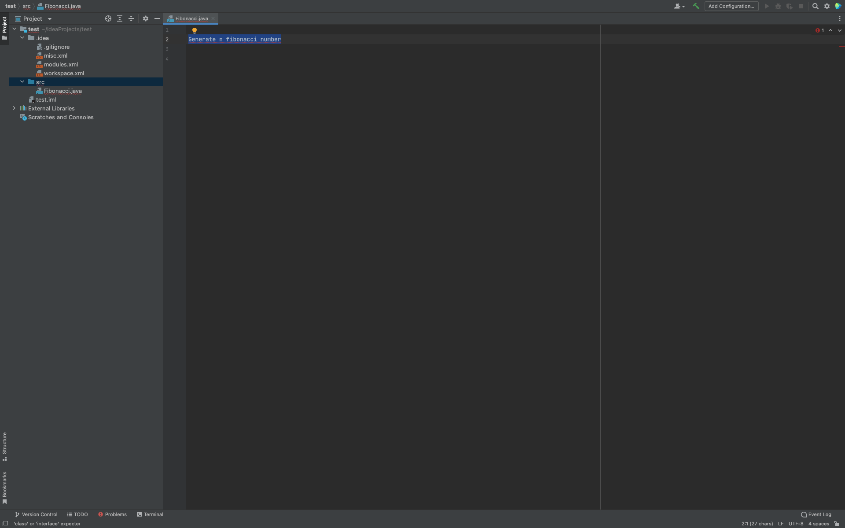
Task: Open the user account dropdown icon
Action: click(x=680, y=6)
